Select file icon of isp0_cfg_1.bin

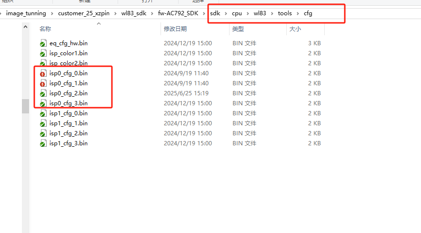43,83
